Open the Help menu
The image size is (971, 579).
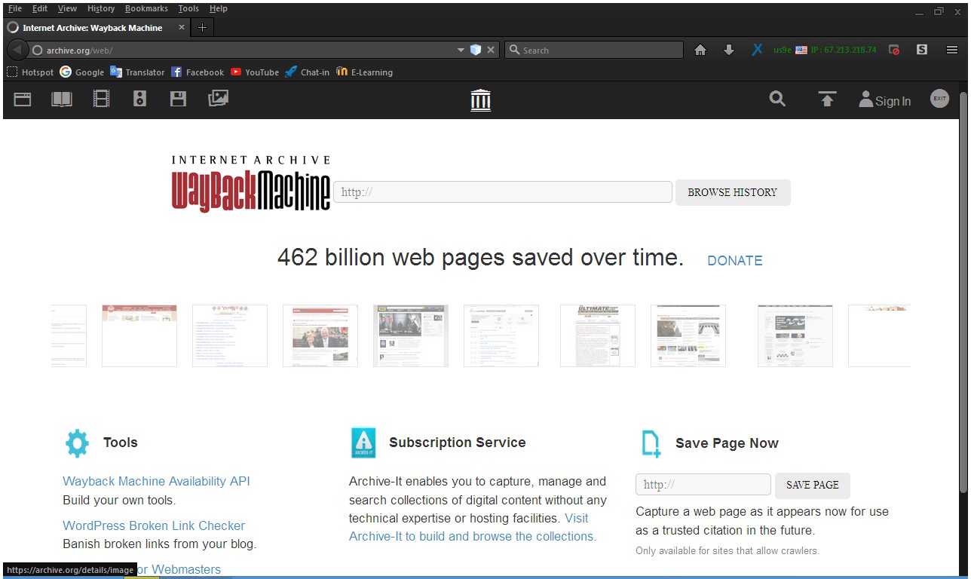(218, 8)
